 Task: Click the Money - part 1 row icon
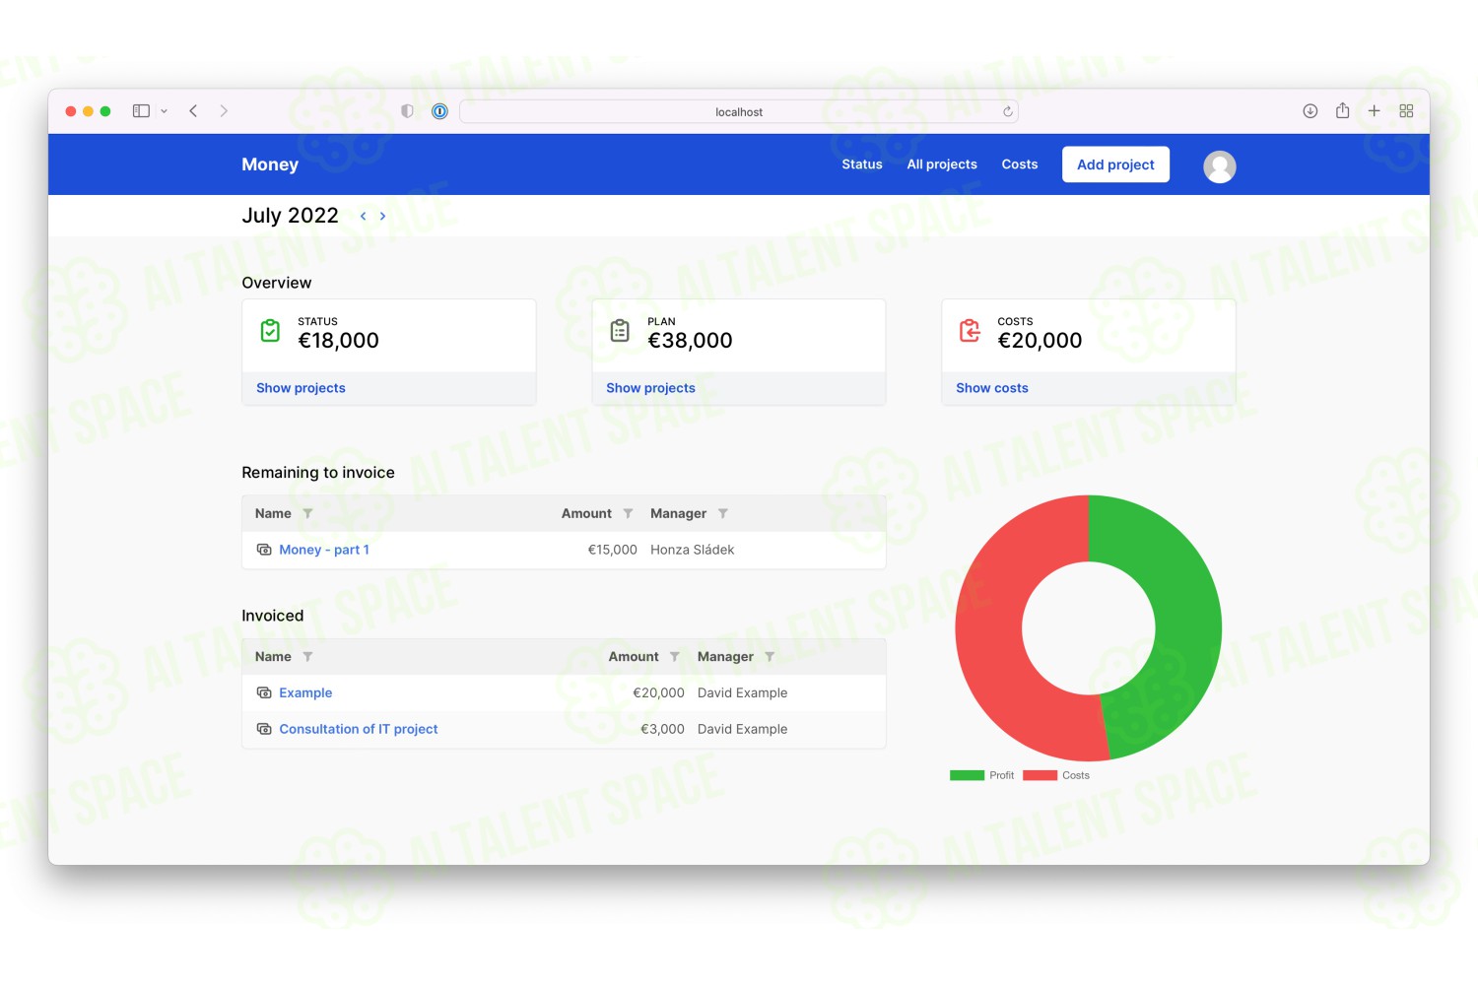[264, 550]
